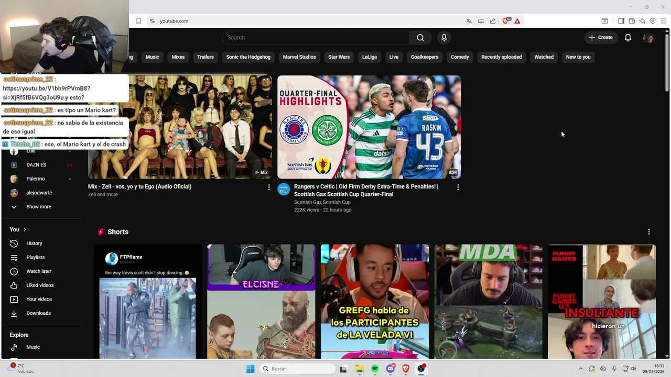The image size is (671, 377).
Task: Start voice search with the microphone icon
Action: point(444,38)
